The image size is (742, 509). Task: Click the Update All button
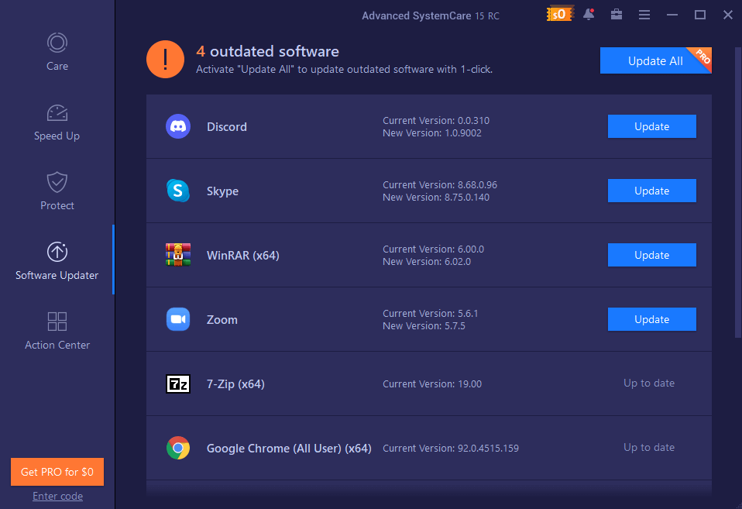click(x=655, y=60)
